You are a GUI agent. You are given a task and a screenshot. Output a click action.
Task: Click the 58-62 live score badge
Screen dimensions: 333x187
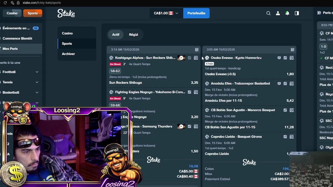pyautogui.click(x=115, y=71)
